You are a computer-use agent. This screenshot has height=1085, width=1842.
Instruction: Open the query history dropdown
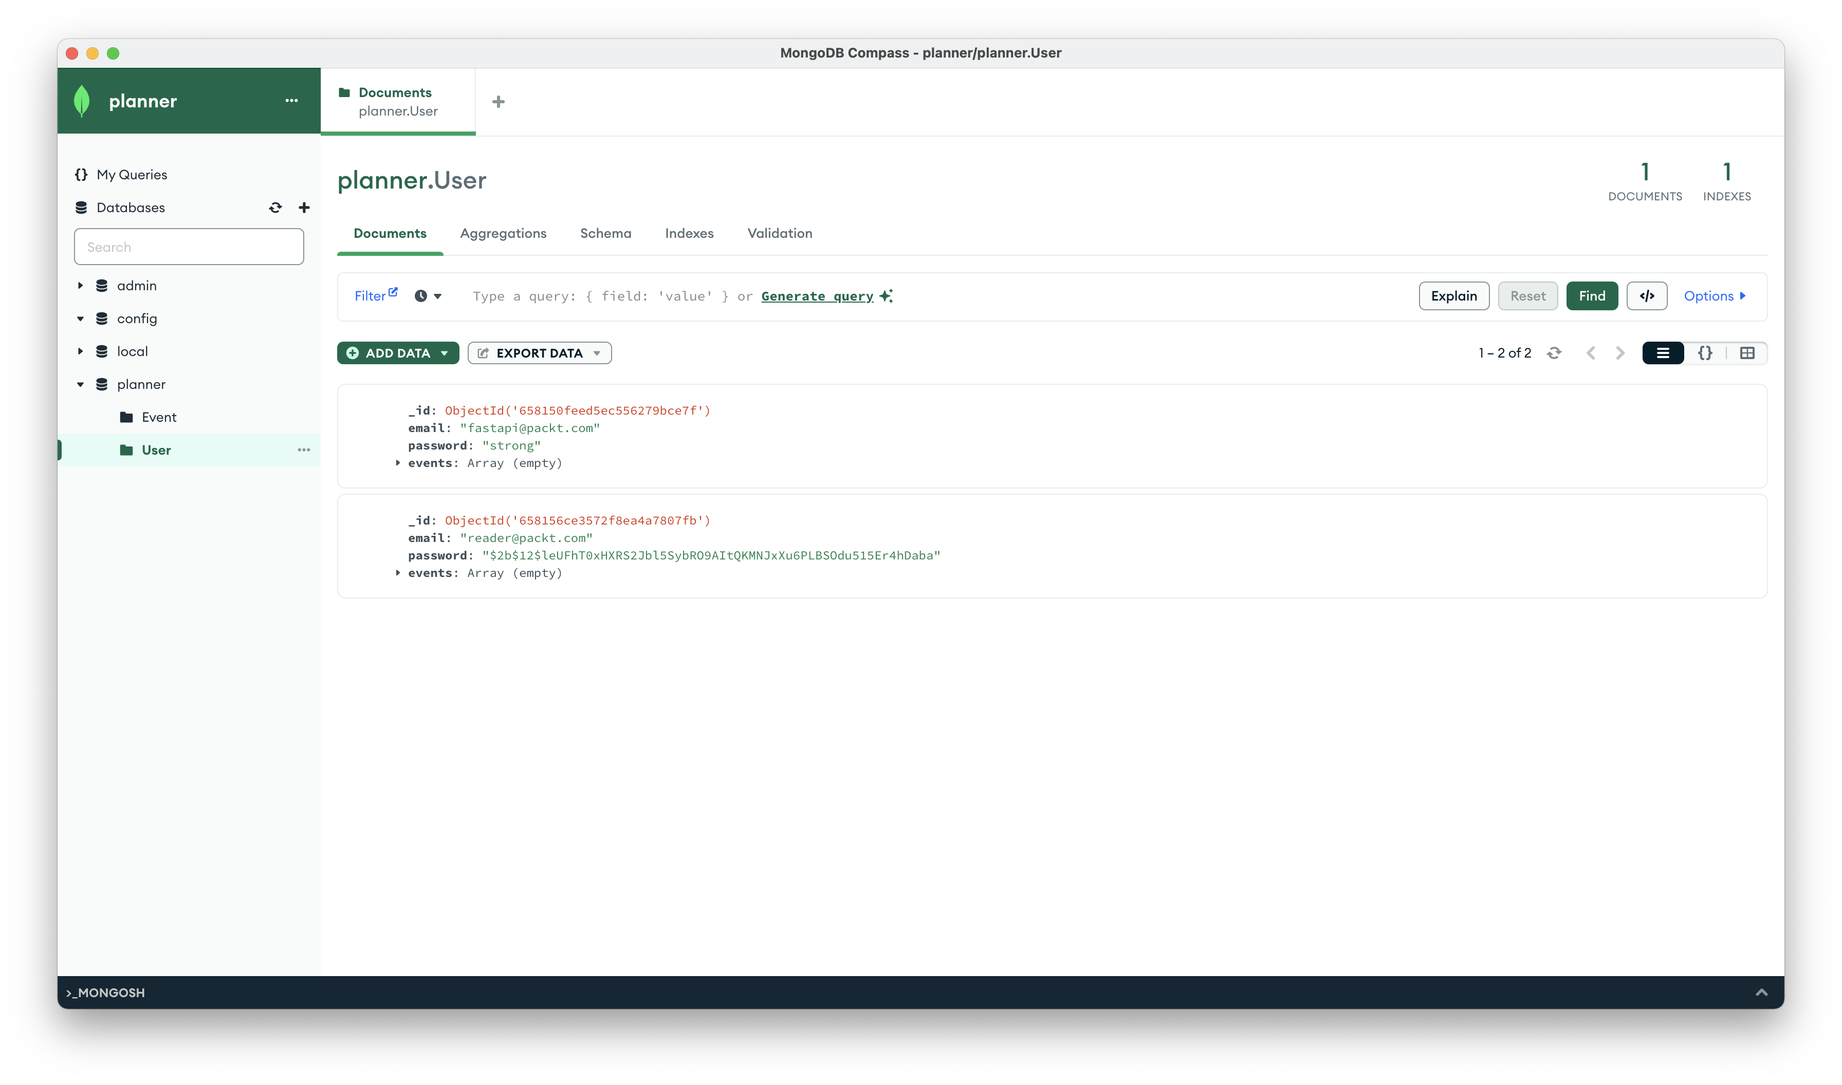428,296
